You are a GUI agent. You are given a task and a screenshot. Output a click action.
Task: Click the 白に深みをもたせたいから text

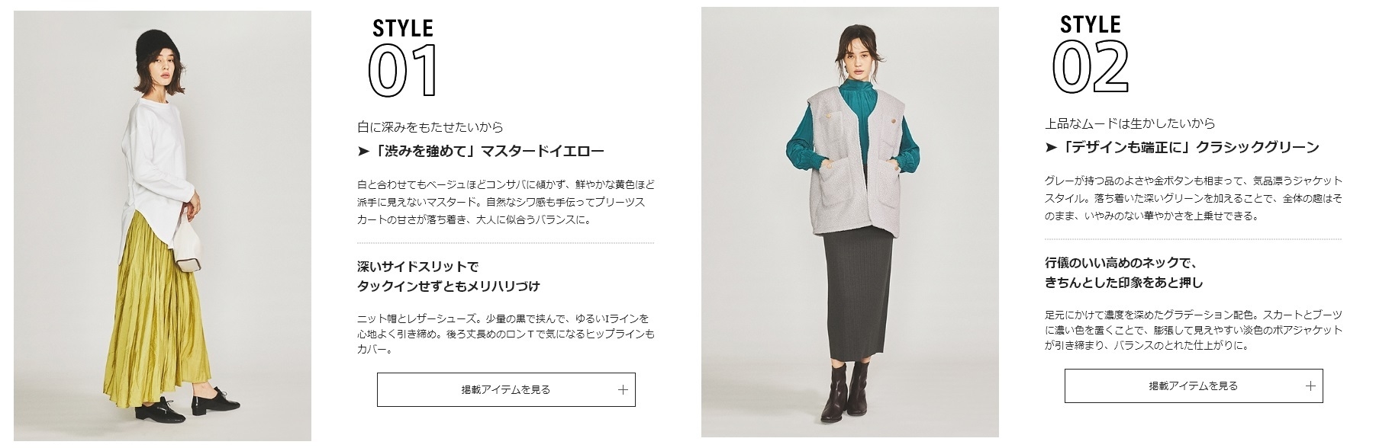[430, 127]
